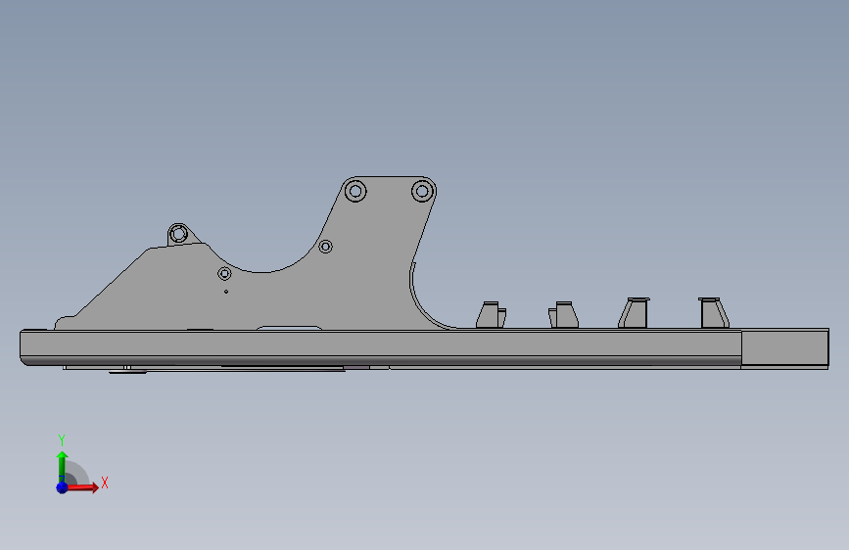Click the green Y axis arrow of triad
This screenshot has width=849, height=550.
point(62,467)
